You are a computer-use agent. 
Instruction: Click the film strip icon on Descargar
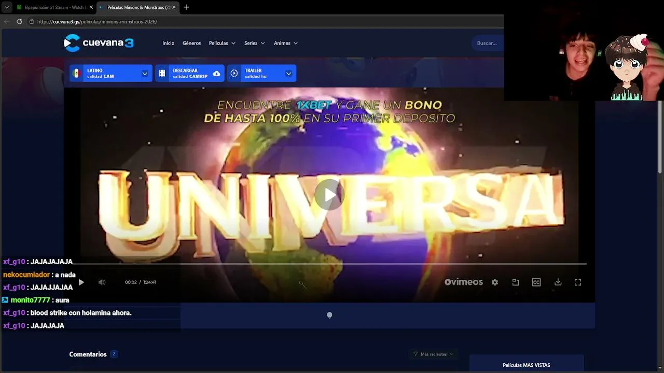[x=162, y=74]
